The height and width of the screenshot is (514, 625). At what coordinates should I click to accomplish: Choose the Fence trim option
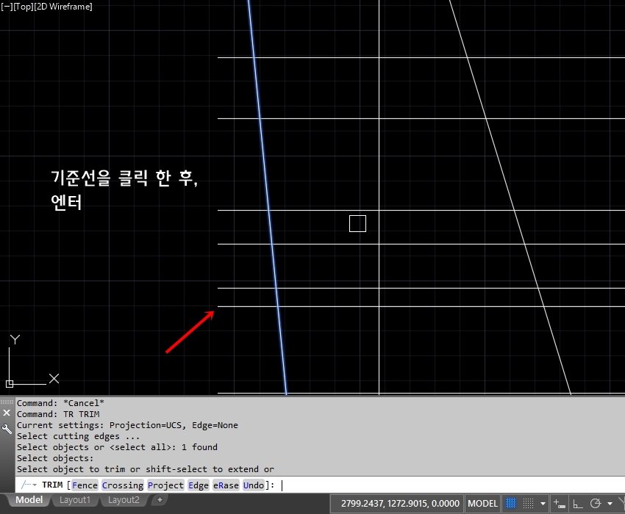click(x=85, y=485)
